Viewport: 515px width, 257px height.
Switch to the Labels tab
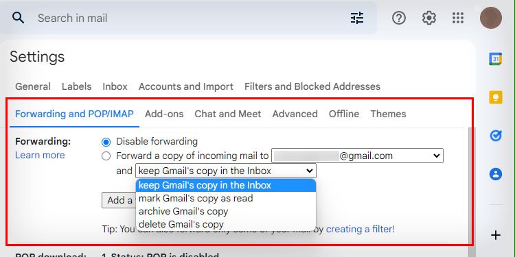(76, 86)
